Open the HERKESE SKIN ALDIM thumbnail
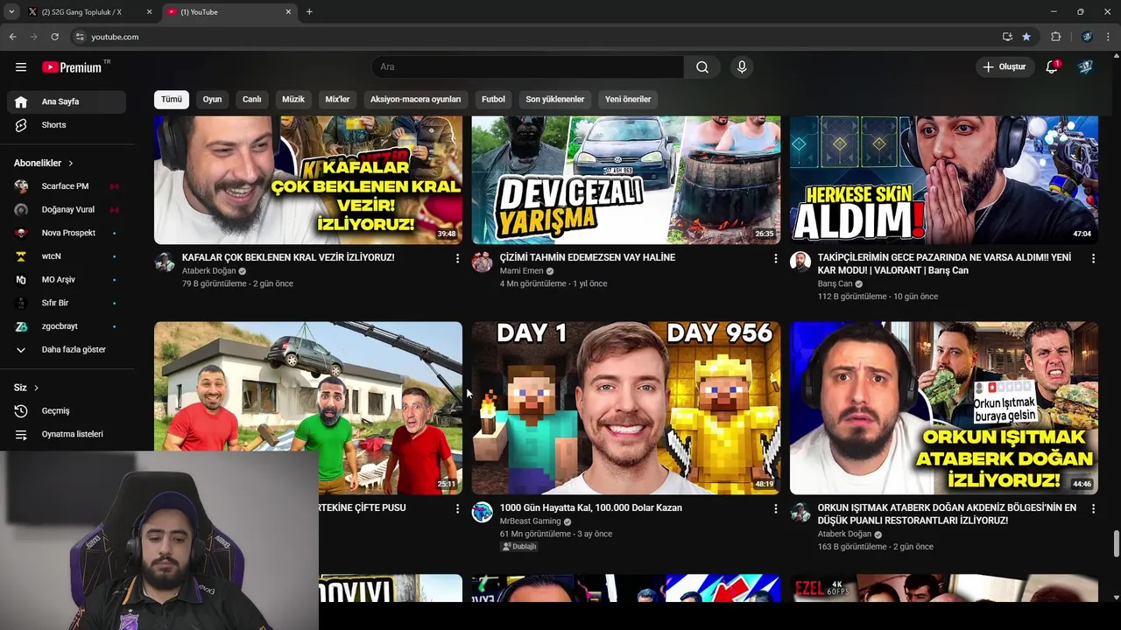 944,180
